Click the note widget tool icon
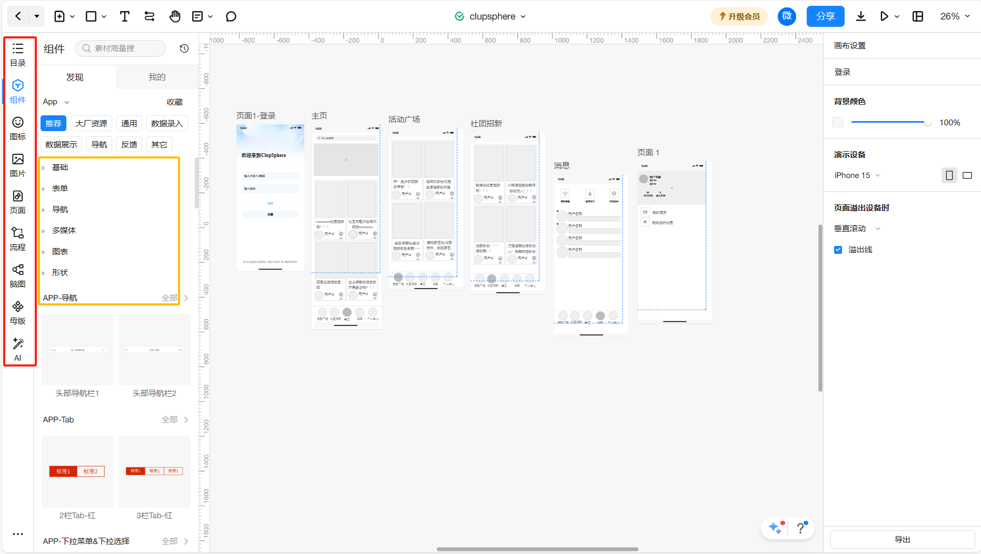Viewport: 981px width, 554px height. pyautogui.click(x=197, y=16)
